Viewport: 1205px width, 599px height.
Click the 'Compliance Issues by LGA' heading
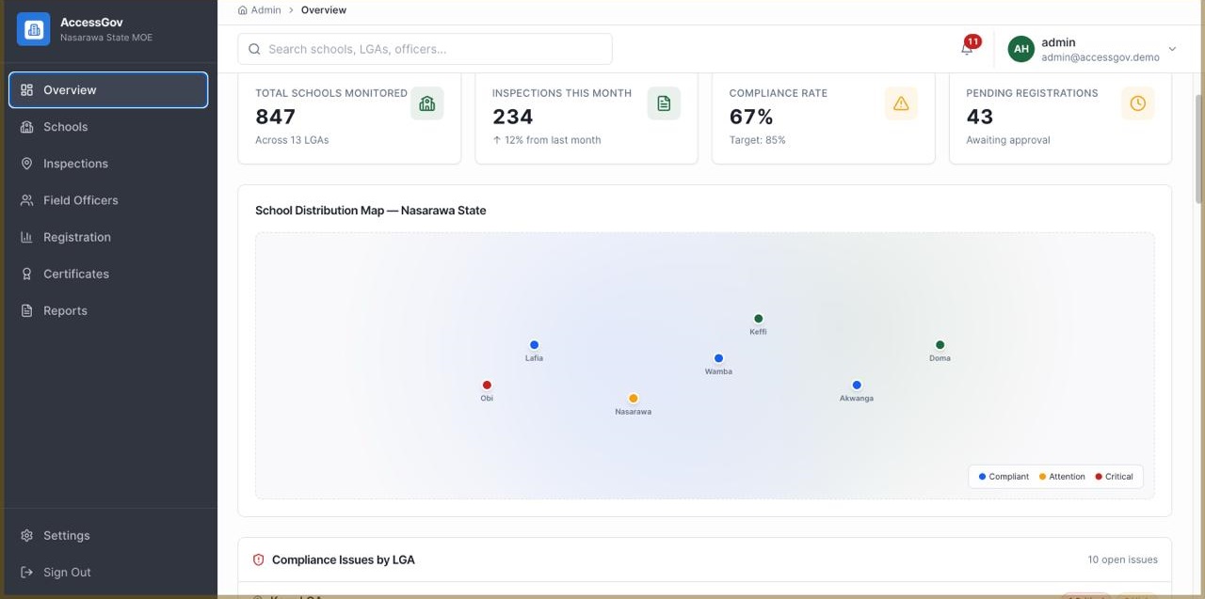pos(344,560)
